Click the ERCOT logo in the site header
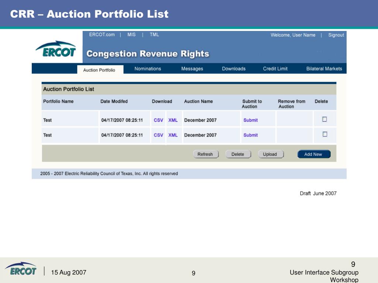 point(56,49)
